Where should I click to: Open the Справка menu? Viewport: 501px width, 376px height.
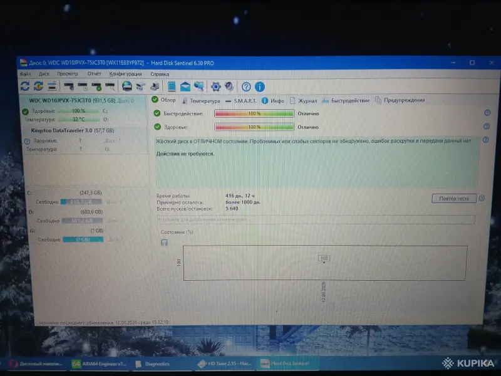tap(160, 74)
